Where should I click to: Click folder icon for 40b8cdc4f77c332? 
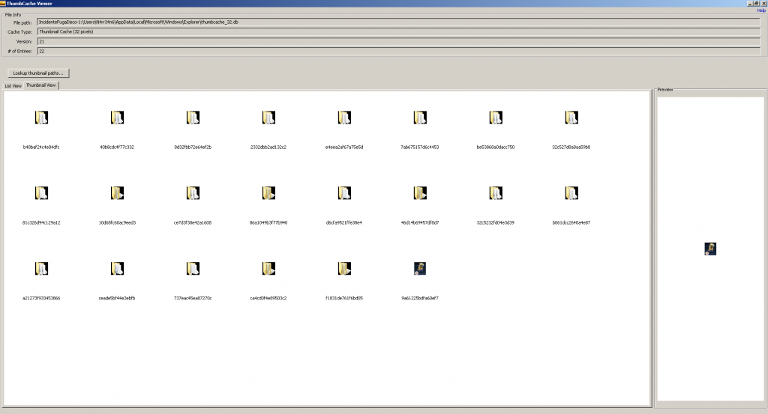[117, 118]
